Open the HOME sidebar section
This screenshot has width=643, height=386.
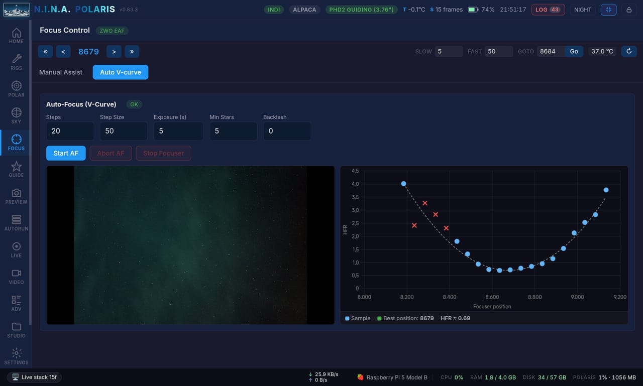click(16, 36)
